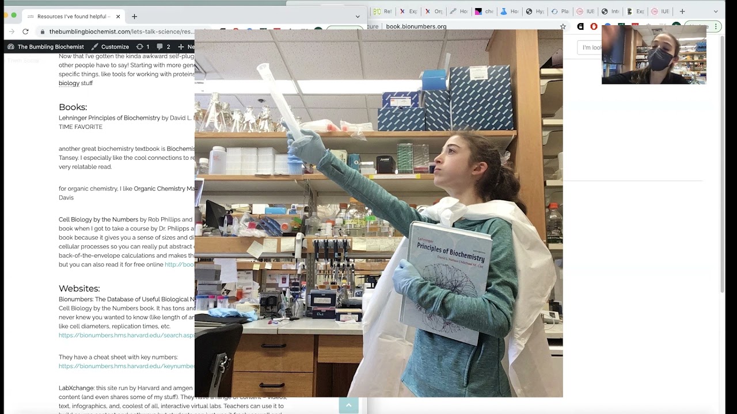
Task: Switch to the first 'Exp' tab
Action: (x=408, y=11)
